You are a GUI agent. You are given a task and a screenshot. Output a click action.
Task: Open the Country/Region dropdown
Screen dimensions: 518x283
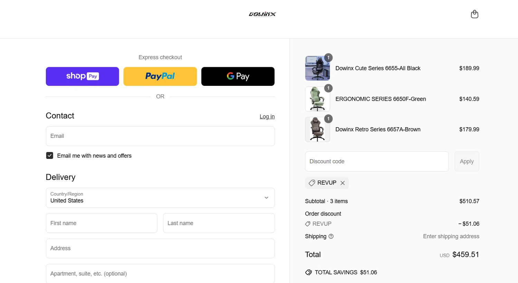click(x=160, y=198)
